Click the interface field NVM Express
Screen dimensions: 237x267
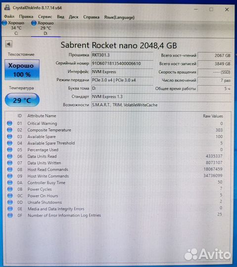click(x=122, y=72)
